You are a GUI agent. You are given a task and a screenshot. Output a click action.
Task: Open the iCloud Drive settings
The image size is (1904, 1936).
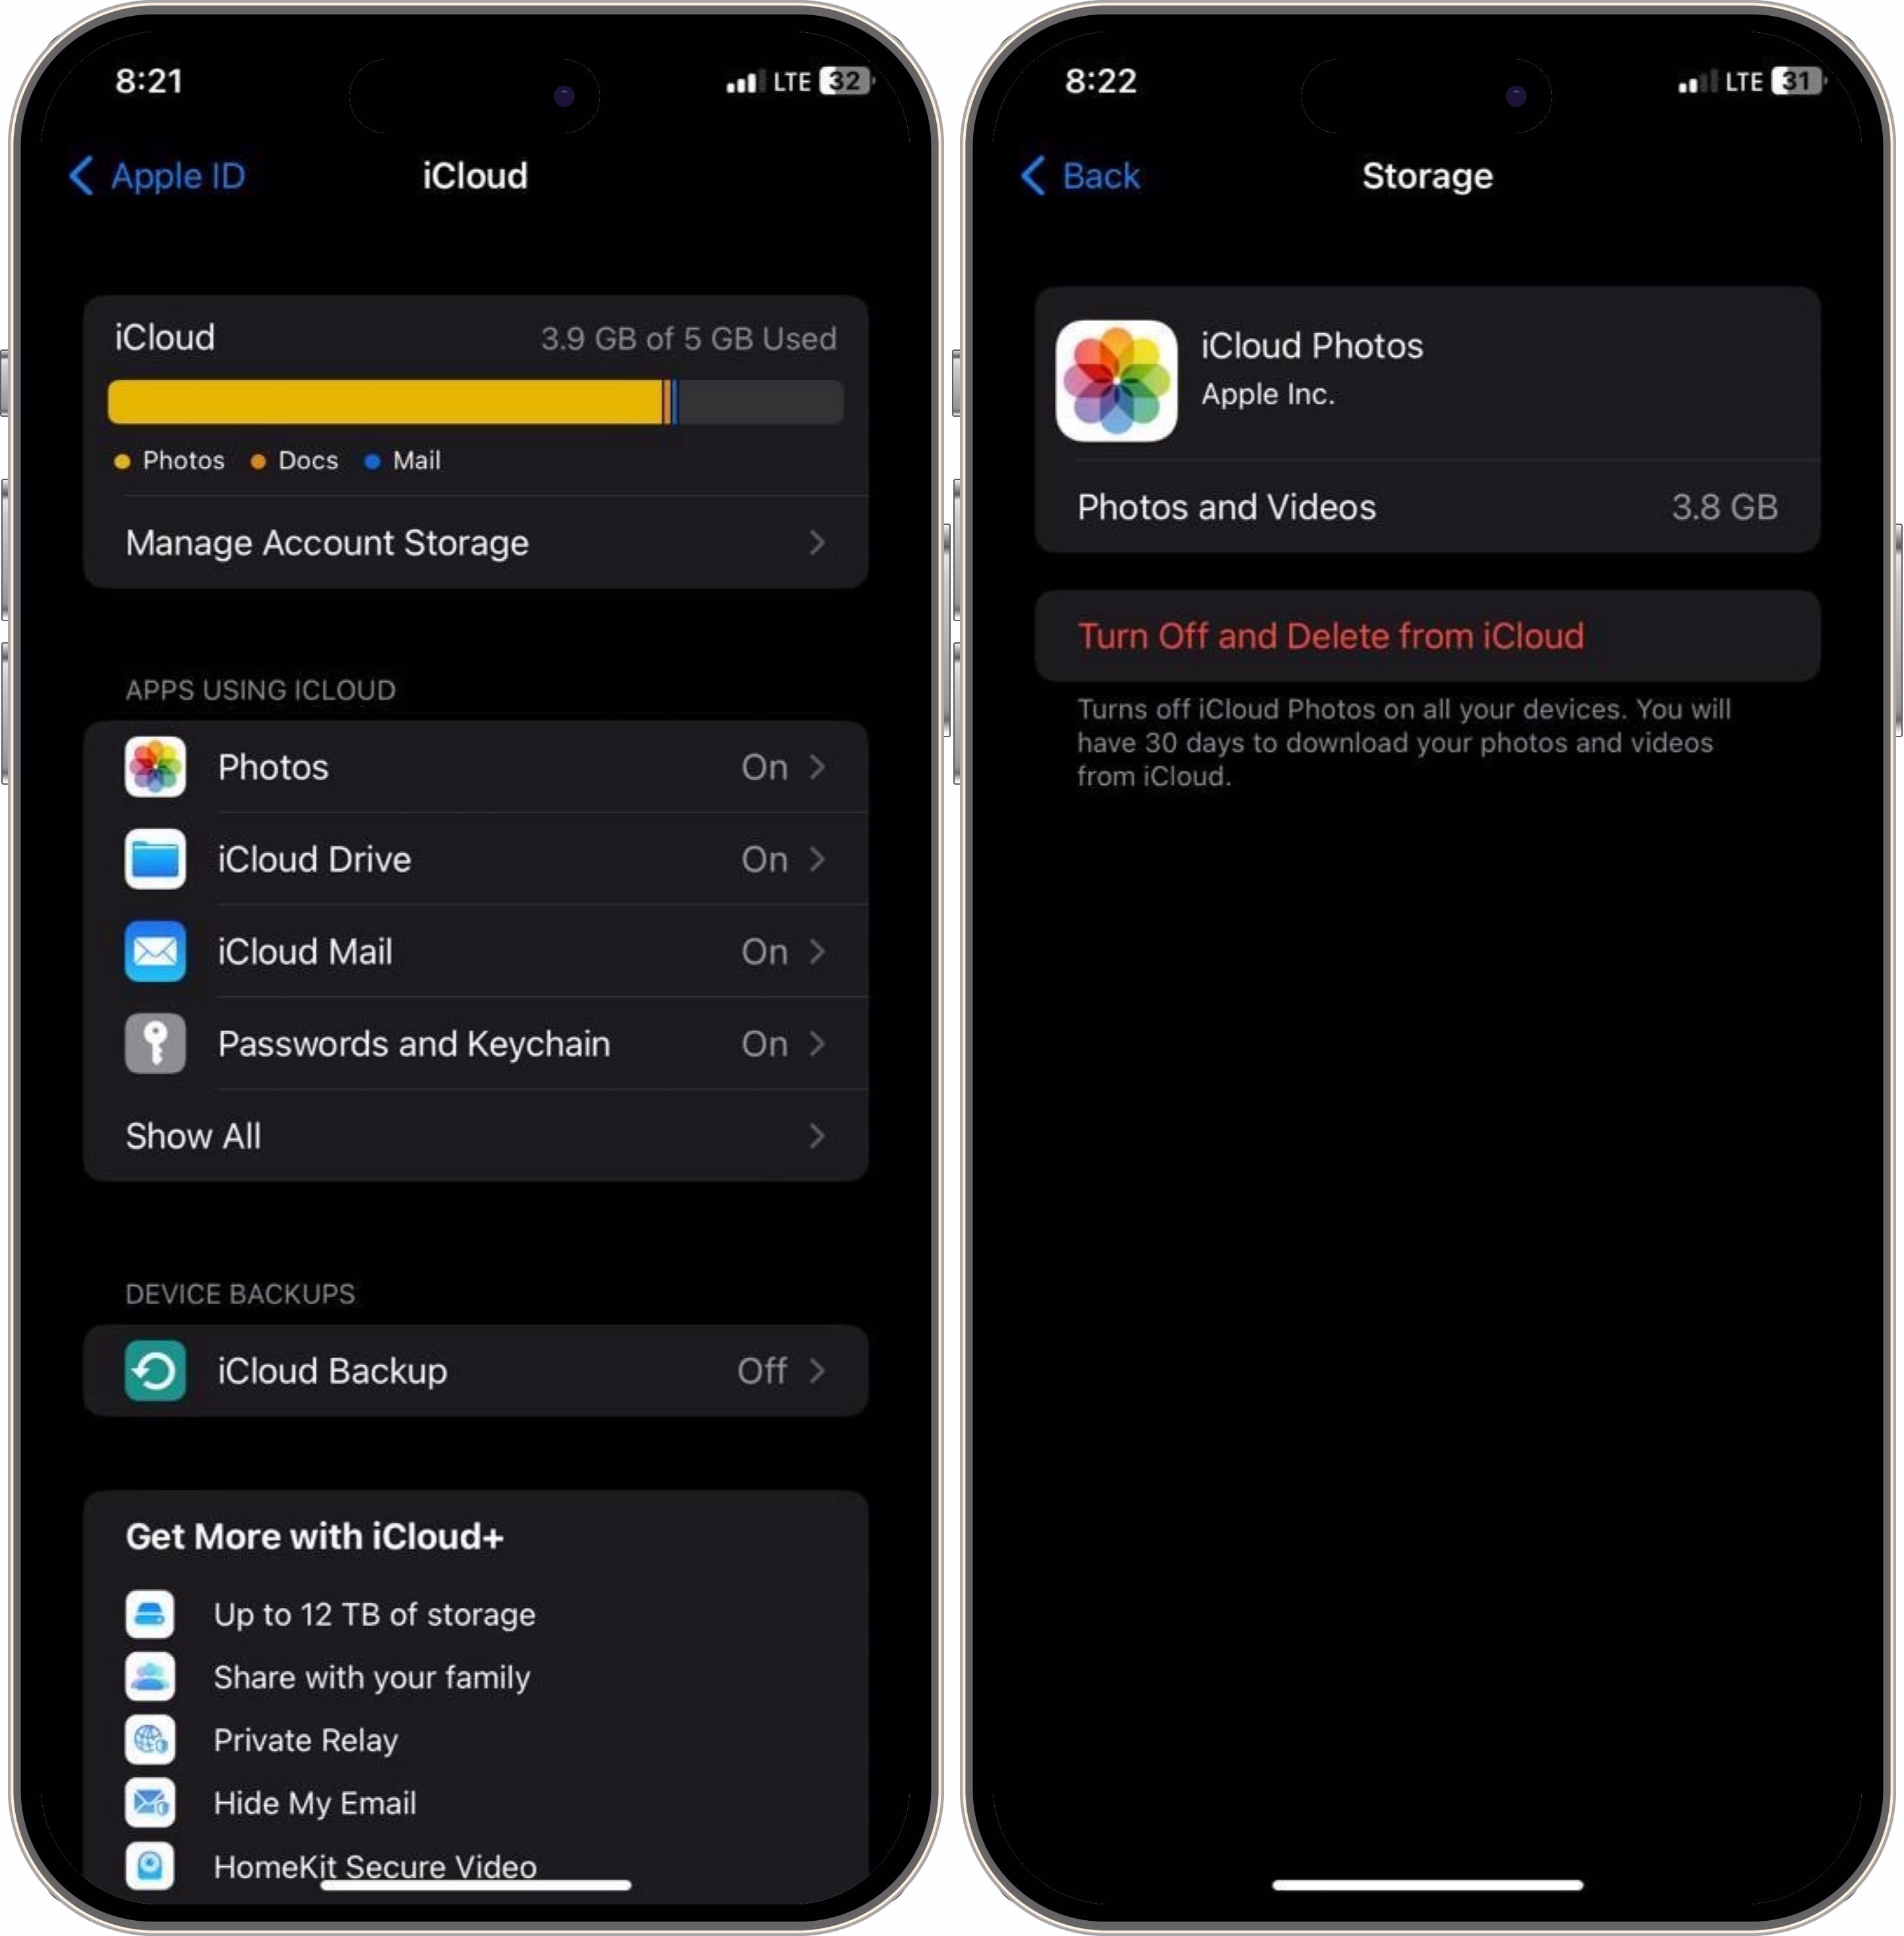coord(478,858)
